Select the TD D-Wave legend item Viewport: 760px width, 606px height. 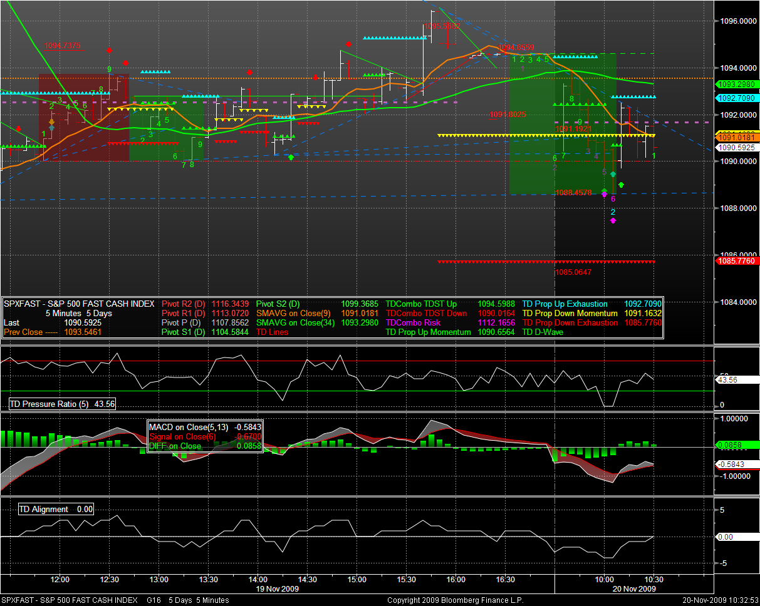(543, 332)
